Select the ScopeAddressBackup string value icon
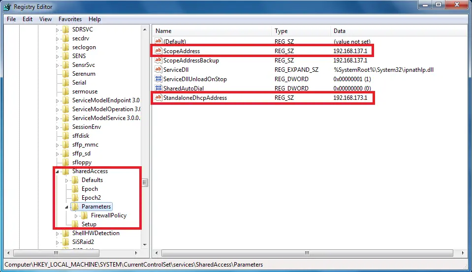 point(158,60)
